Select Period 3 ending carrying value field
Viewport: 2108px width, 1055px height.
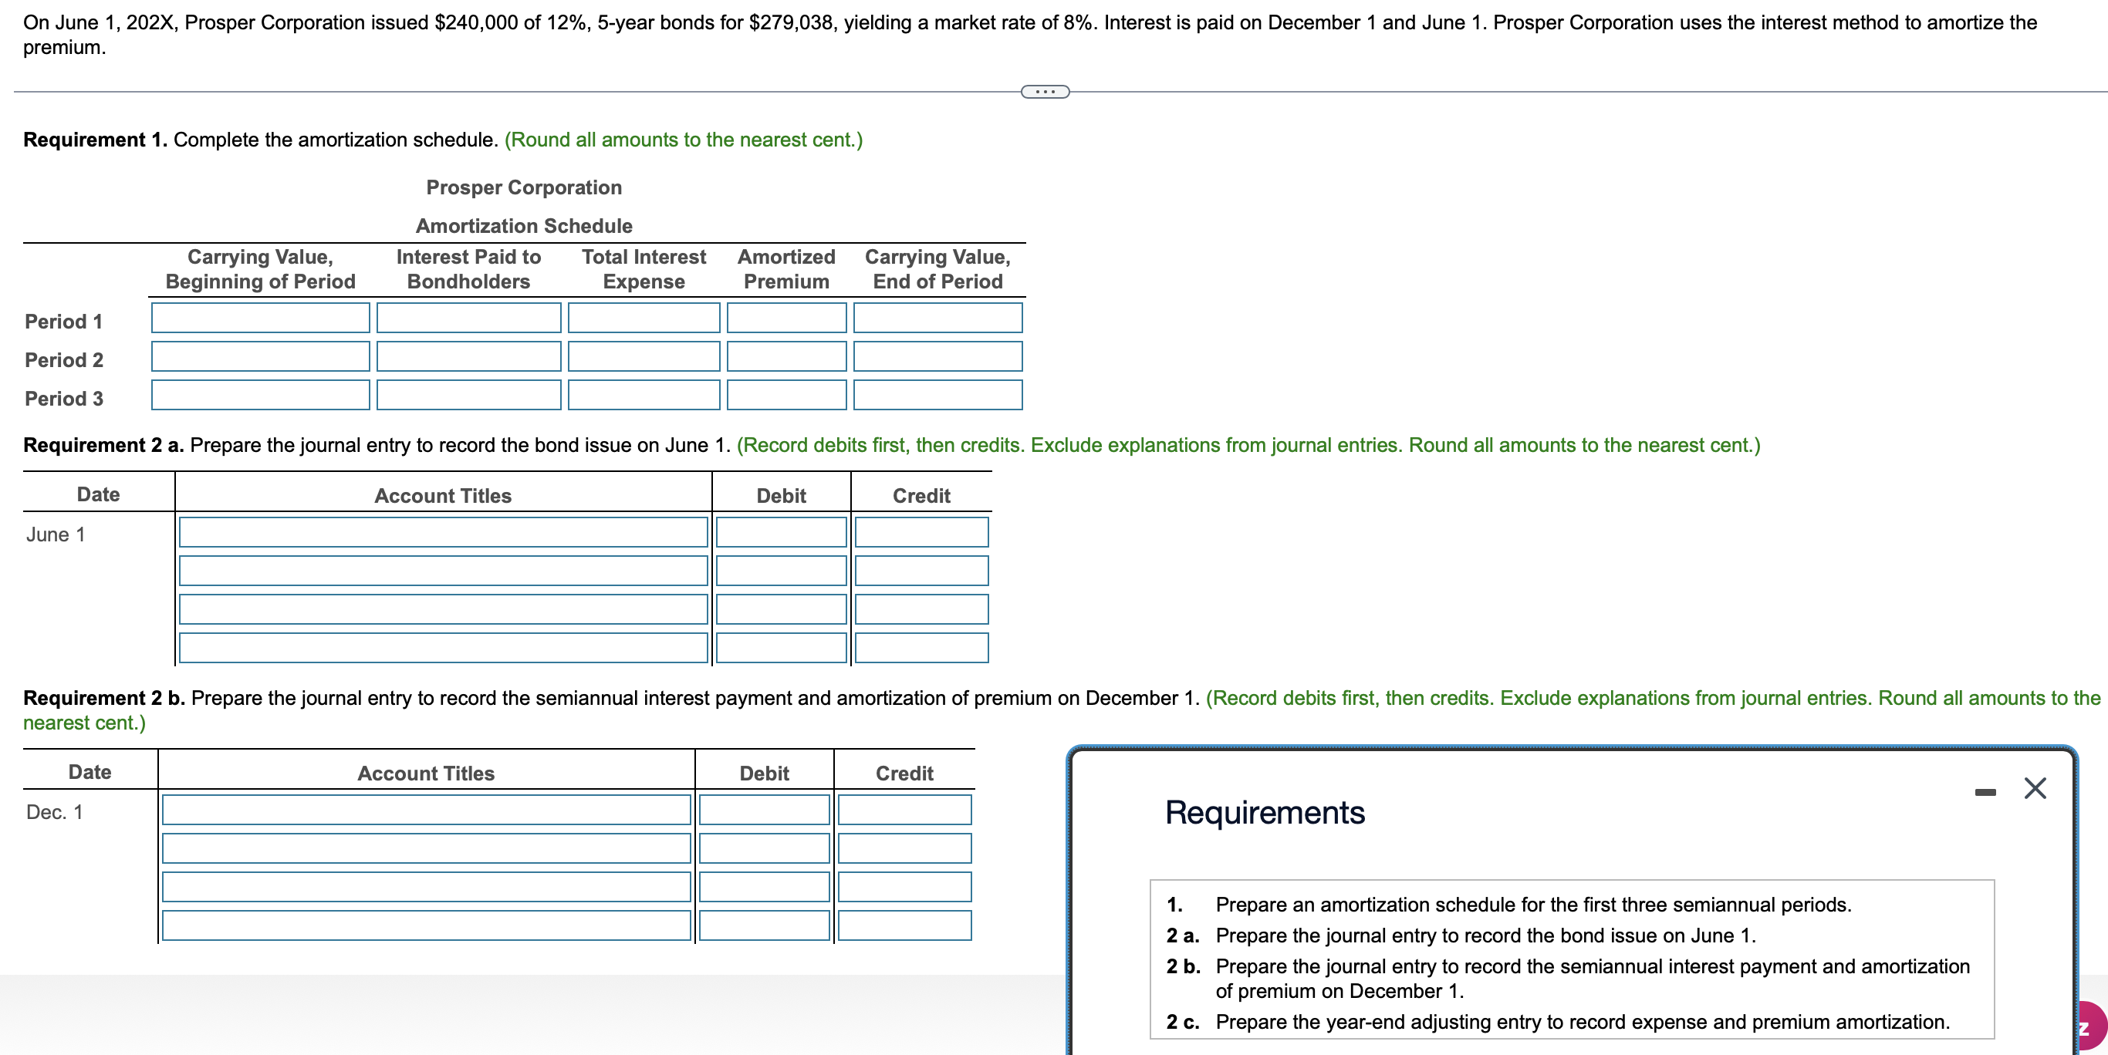pyautogui.click(x=937, y=395)
